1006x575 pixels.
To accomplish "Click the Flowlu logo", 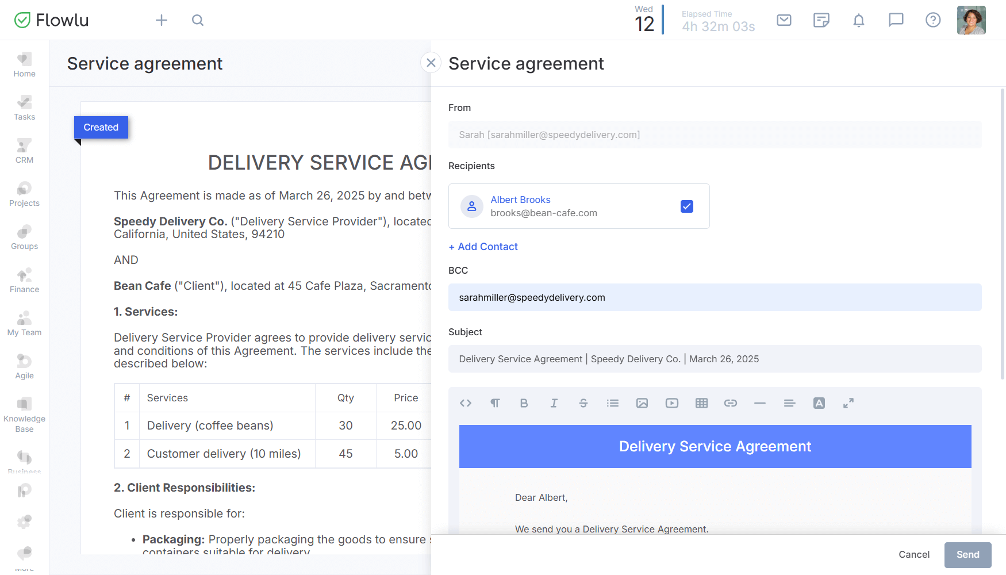I will click(51, 20).
